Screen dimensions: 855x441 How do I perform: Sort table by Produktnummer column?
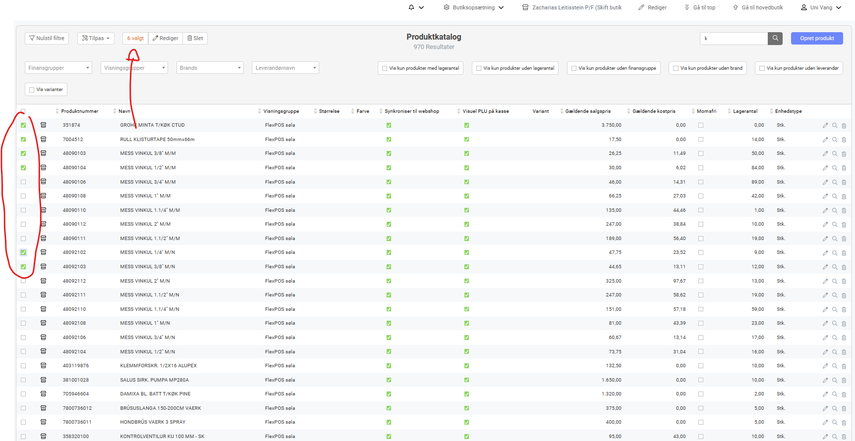(x=79, y=111)
